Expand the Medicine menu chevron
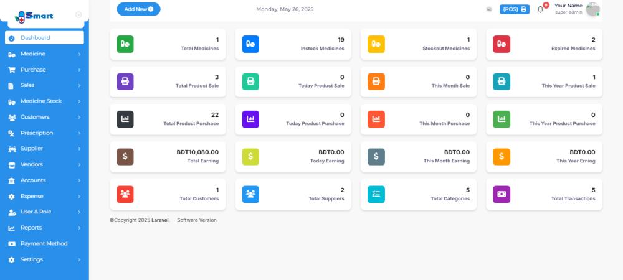 tap(79, 54)
